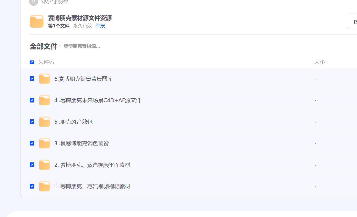Click the 永久有效 validity label
This screenshot has width=357, height=217.
pyautogui.click(x=83, y=26)
